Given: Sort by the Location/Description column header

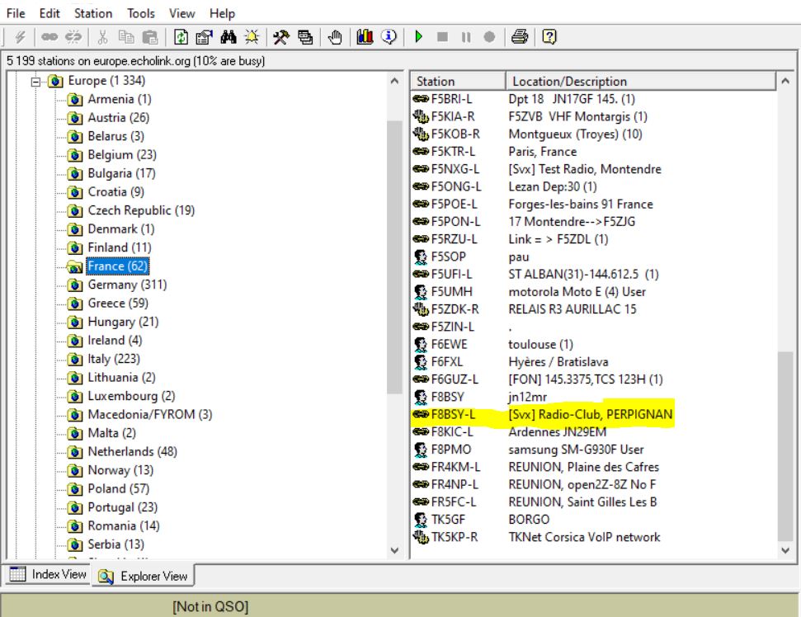Looking at the screenshot, I should pos(641,81).
